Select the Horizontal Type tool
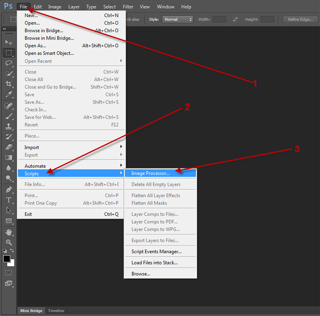Viewport: 320px width, 316px height. click(9, 200)
